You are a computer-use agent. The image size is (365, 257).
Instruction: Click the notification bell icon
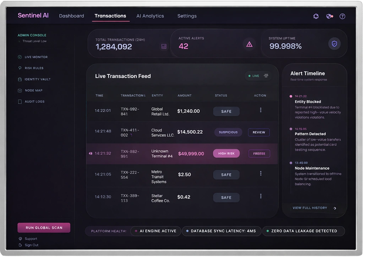click(316, 16)
